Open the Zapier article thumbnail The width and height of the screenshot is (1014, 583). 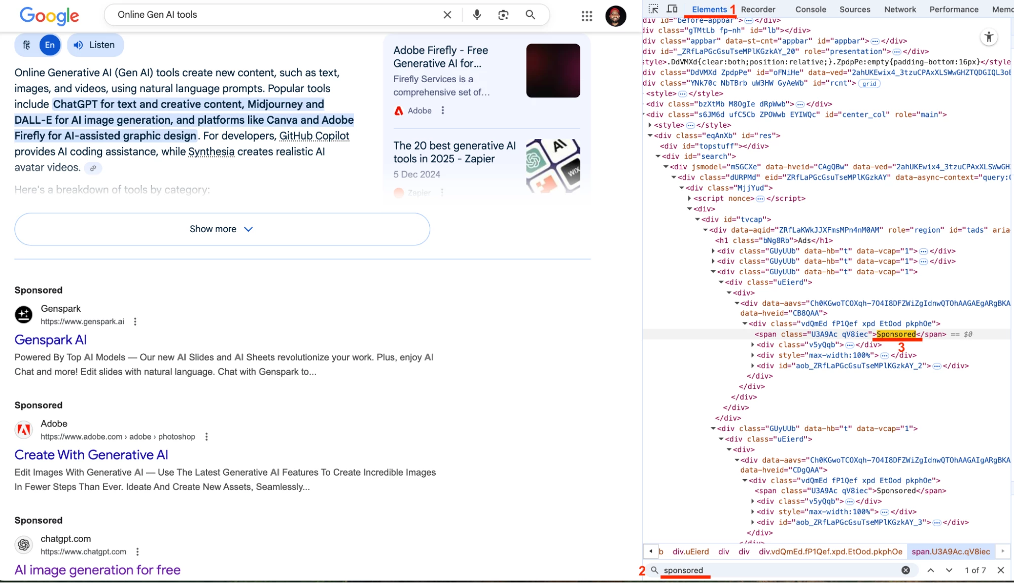click(x=553, y=165)
